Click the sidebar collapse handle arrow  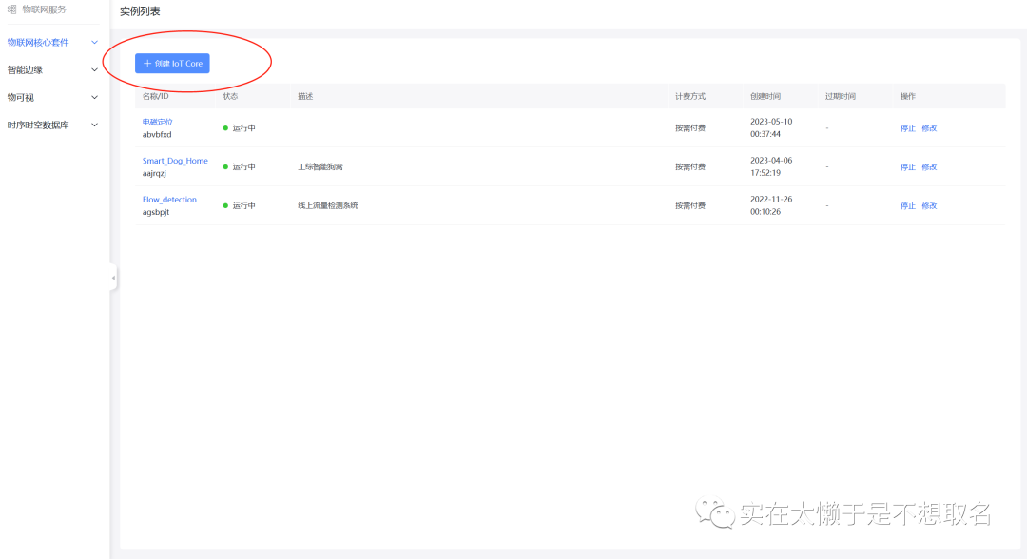point(113,278)
